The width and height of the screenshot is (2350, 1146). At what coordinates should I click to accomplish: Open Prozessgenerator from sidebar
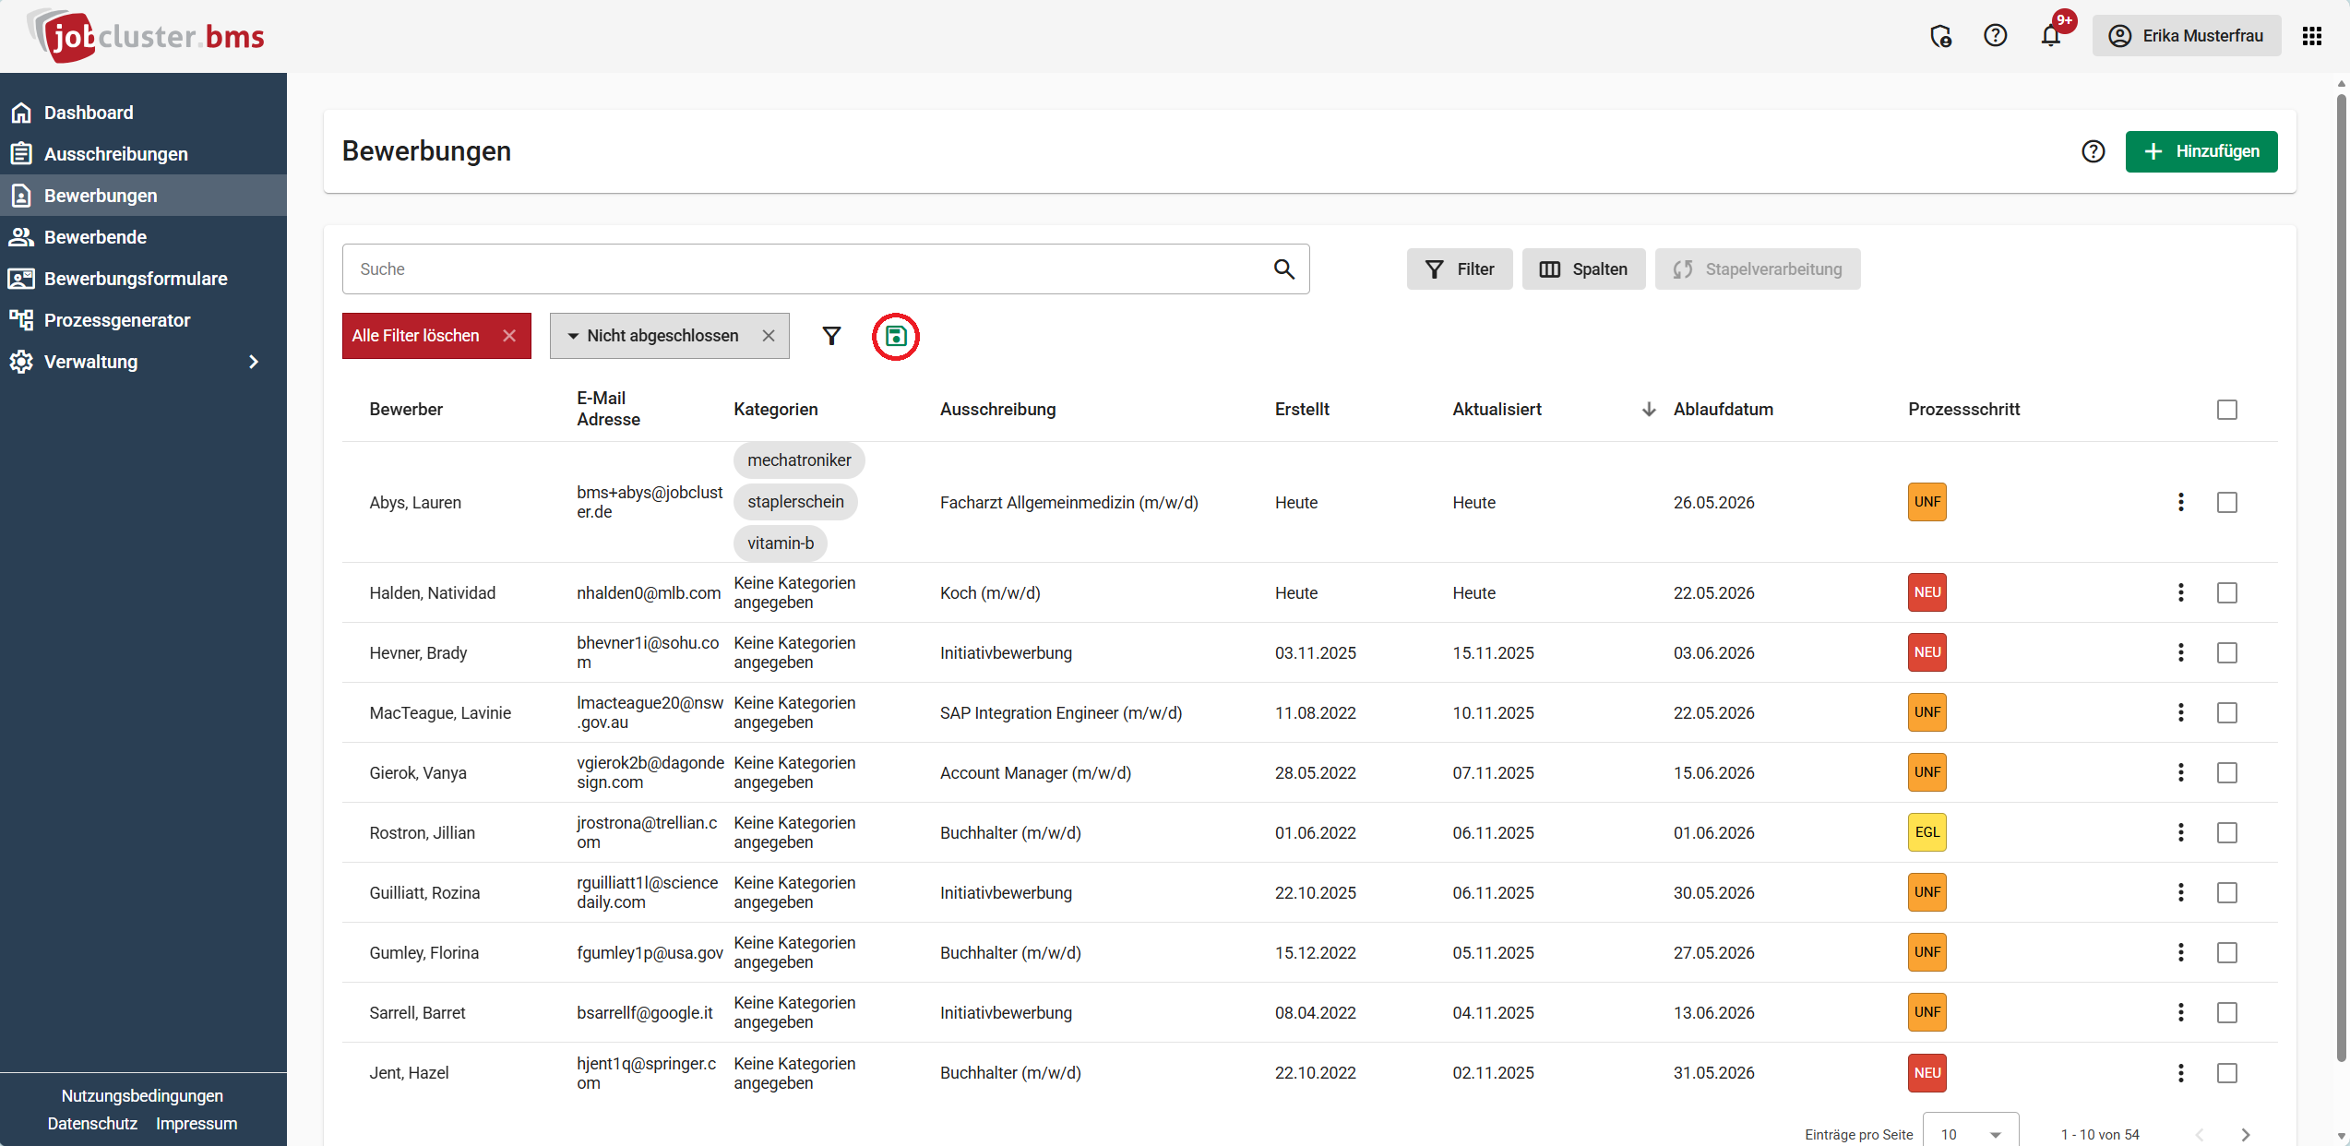click(x=116, y=320)
